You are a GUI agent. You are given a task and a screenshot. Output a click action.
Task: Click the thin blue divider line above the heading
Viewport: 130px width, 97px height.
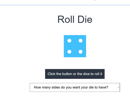[65, 5]
